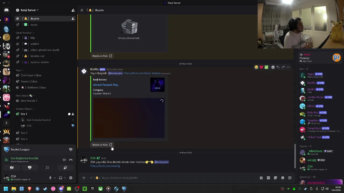
Task: Open apps launcher in message bar
Action: click(x=290, y=178)
